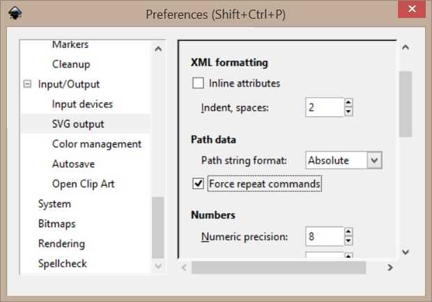Open the Autosave preferences page

(x=73, y=164)
